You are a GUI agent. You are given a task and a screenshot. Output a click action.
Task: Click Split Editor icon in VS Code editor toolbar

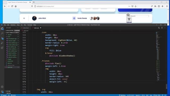pos(162,28)
